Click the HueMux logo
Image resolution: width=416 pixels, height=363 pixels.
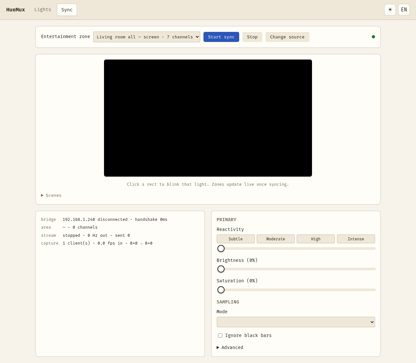pos(16,10)
